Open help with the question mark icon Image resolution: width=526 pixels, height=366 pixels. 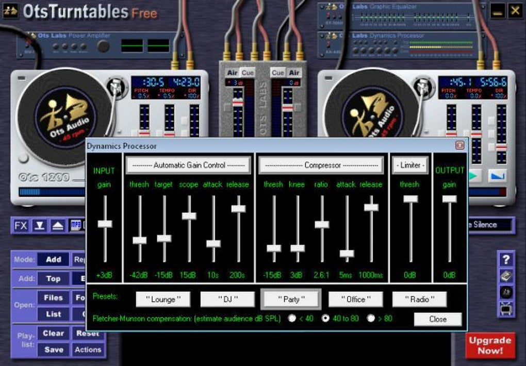(506, 260)
